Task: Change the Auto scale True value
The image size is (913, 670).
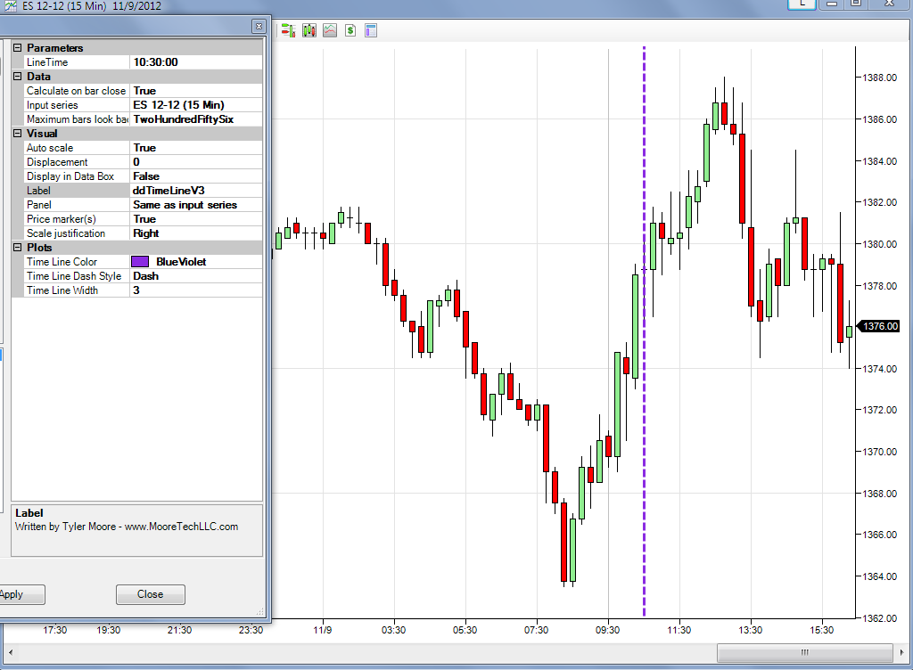Action: pyautogui.click(x=196, y=148)
